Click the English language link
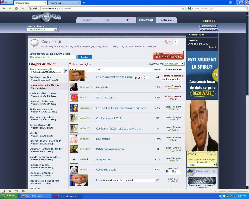 [207, 21]
